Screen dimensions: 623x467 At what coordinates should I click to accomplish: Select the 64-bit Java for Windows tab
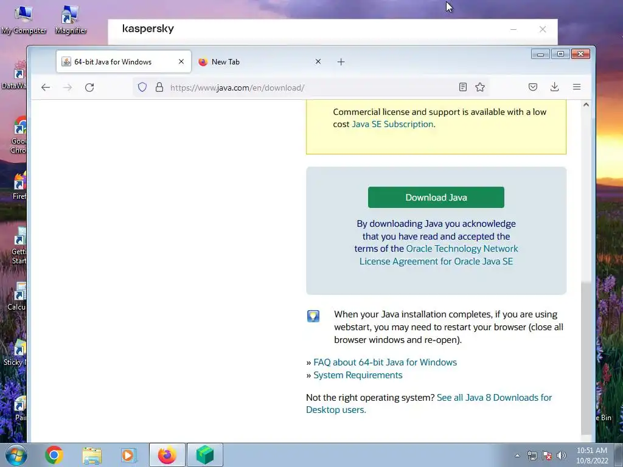124,61
